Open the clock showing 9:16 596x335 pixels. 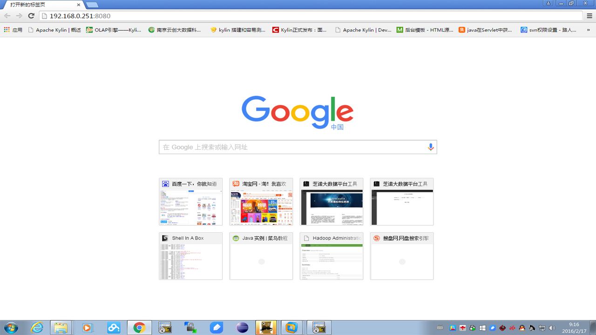click(574, 328)
